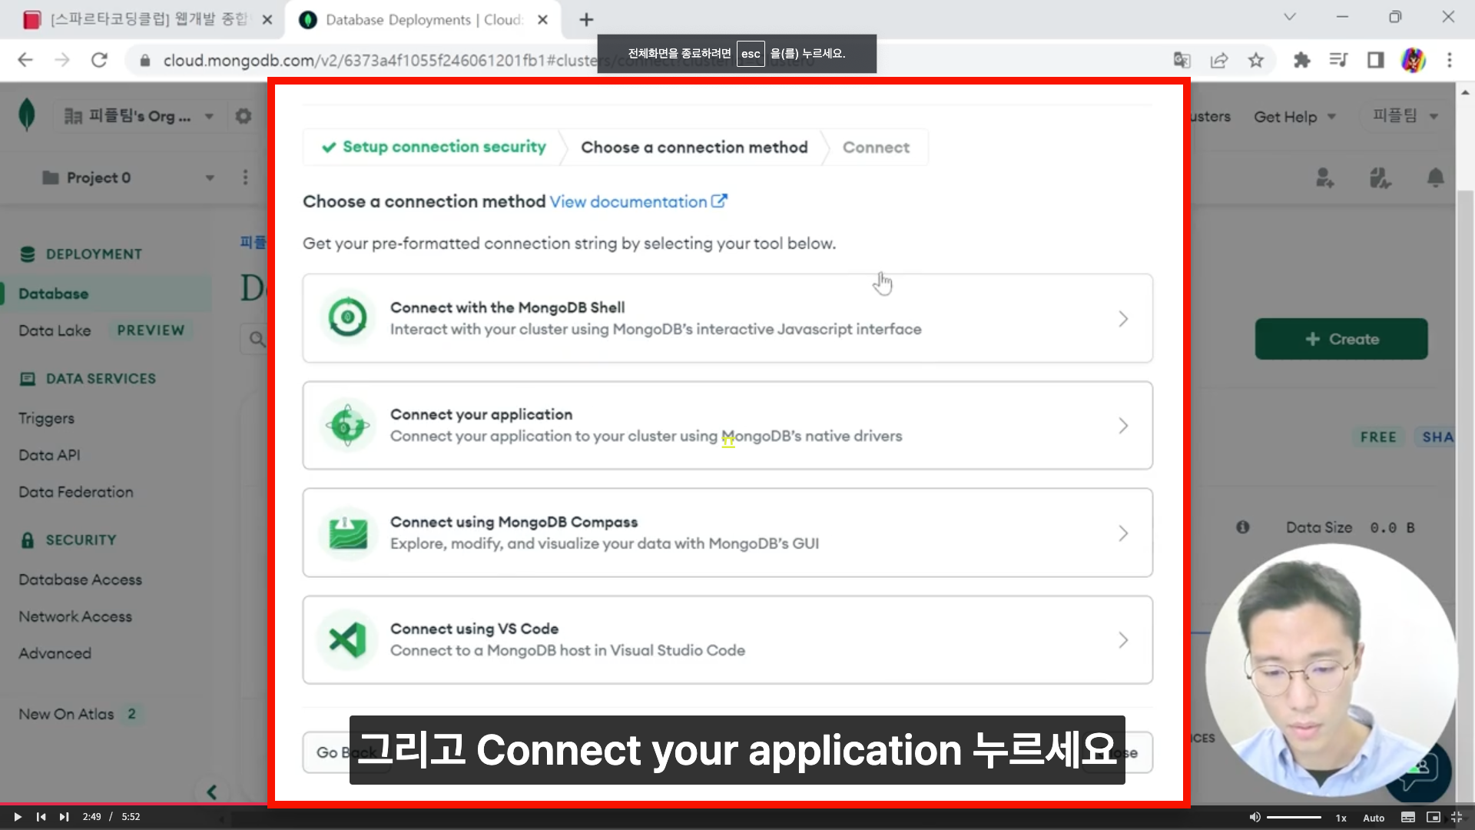This screenshot has height=830, width=1475.
Task: Select Choose a connection method step
Action: pos(694,147)
